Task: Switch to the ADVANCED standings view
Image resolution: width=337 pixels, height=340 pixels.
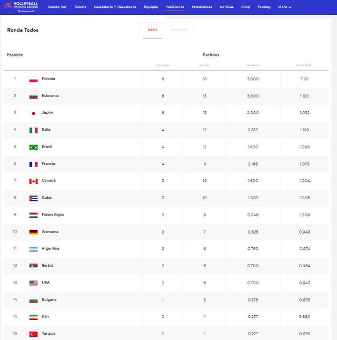Action: (x=180, y=30)
